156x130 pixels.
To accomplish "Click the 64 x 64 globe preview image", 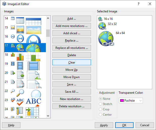I will 106,39.
